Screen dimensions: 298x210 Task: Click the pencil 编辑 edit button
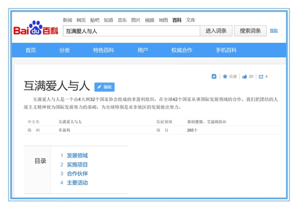104,87
